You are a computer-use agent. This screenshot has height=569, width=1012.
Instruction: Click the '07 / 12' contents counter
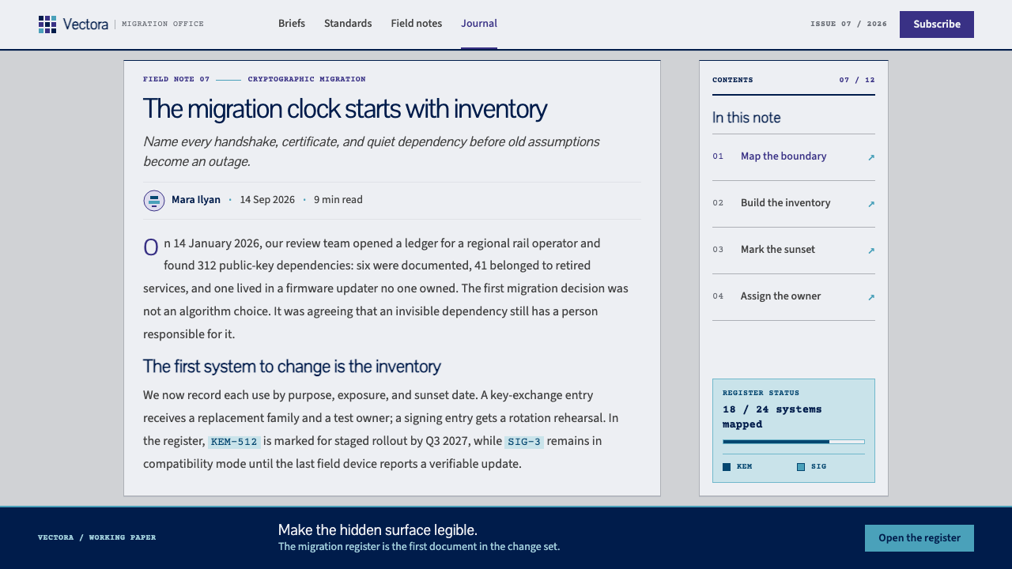(857, 81)
